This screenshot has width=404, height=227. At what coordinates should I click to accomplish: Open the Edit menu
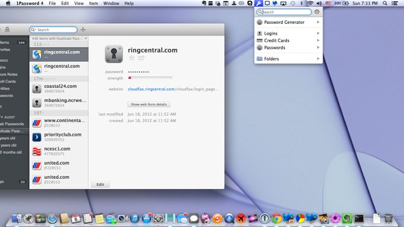[x=65, y=3]
